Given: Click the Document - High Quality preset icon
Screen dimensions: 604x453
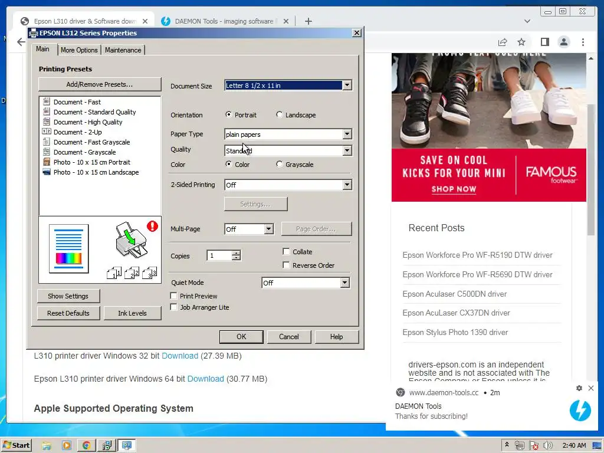Looking at the screenshot, I should [x=47, y=122].
